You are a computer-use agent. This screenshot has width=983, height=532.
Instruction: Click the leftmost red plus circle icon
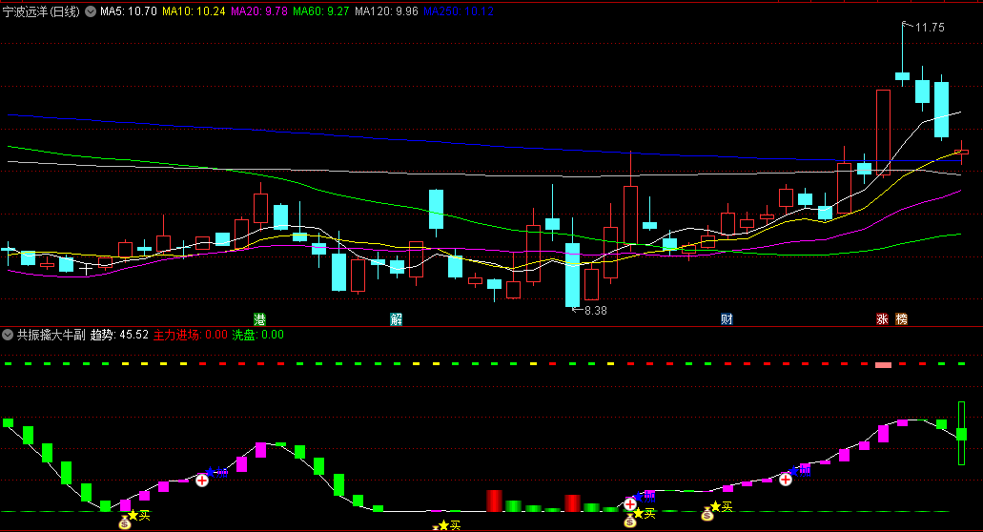[202, 481]
